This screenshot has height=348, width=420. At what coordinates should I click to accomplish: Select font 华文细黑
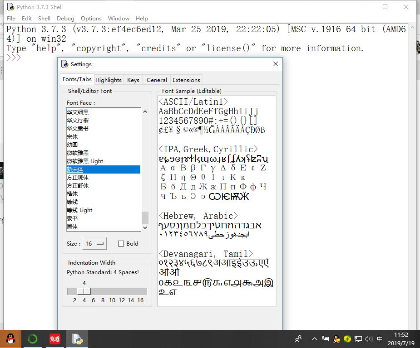104,112
